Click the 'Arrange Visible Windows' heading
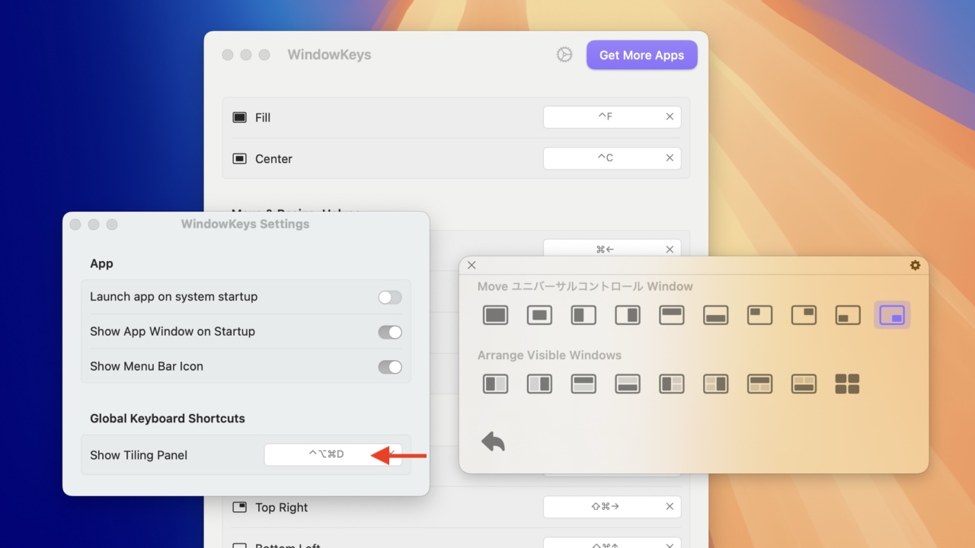This screenshot has width=975, height=548. point(549,355)
